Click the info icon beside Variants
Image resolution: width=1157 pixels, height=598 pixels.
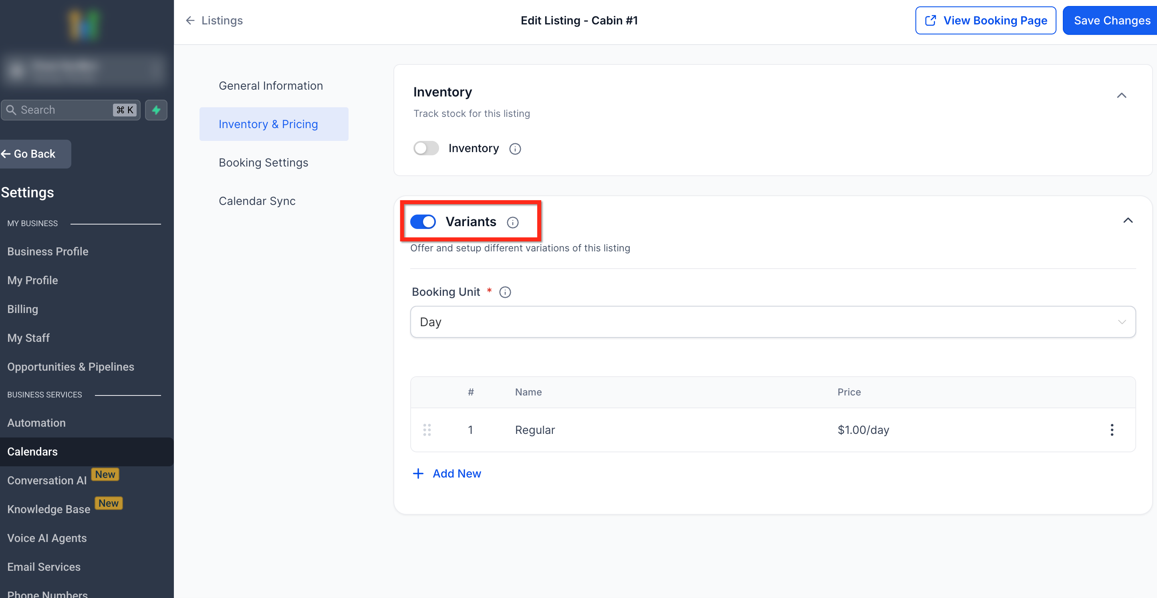(x=512, y=222)
